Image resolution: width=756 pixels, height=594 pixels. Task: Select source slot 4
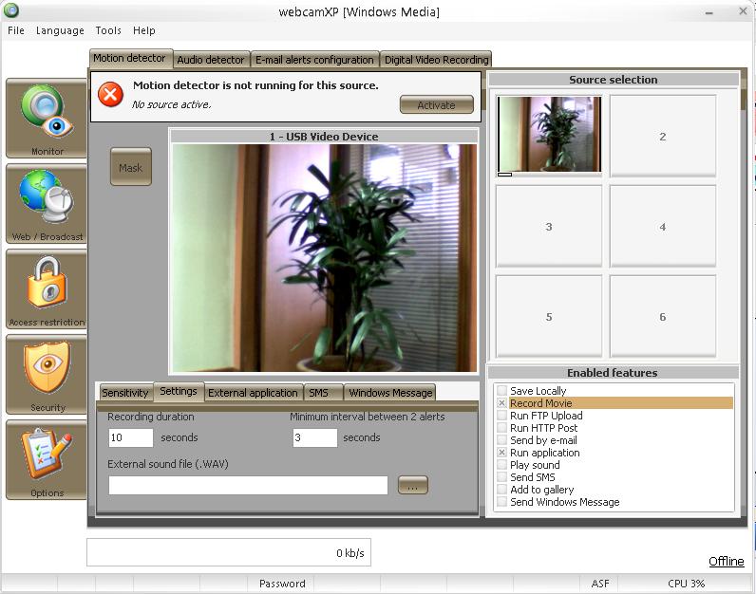pos(663,227)
